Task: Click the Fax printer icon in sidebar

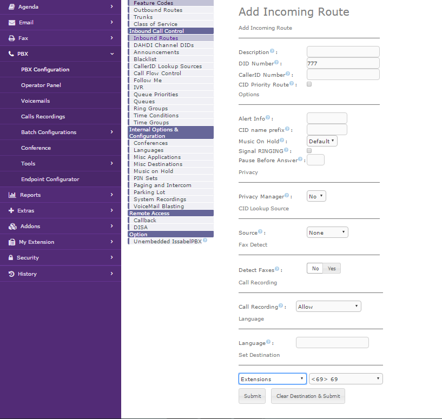Action: pyautogui.click(x=11, y=38)
